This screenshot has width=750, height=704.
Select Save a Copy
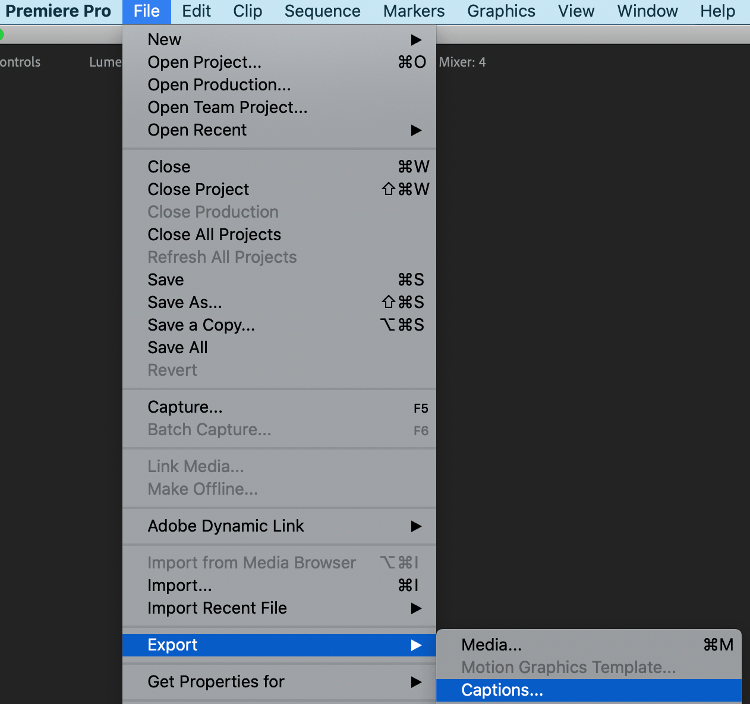tap(201, 325)
